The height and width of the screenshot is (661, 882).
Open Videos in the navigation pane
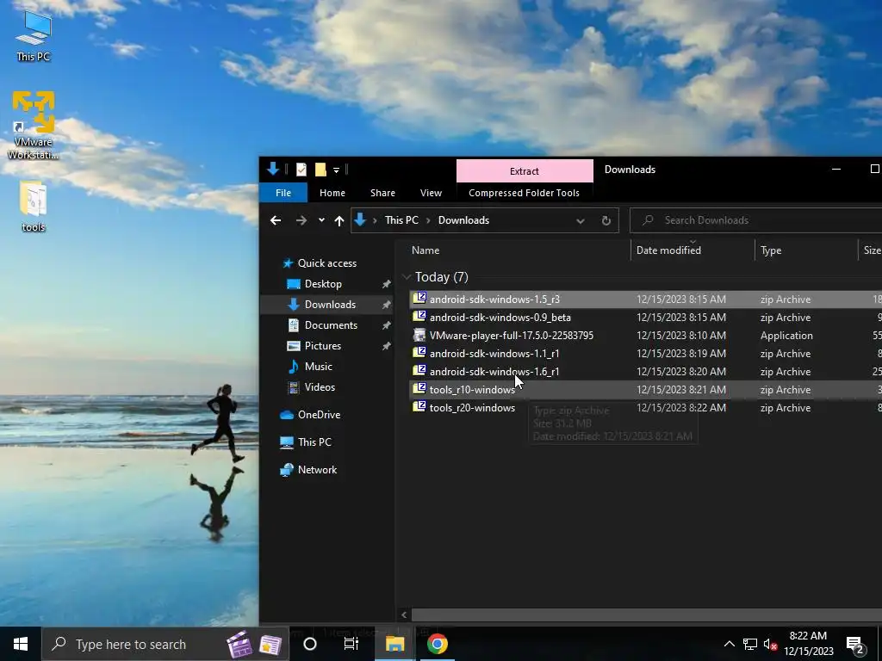[320, 387]
